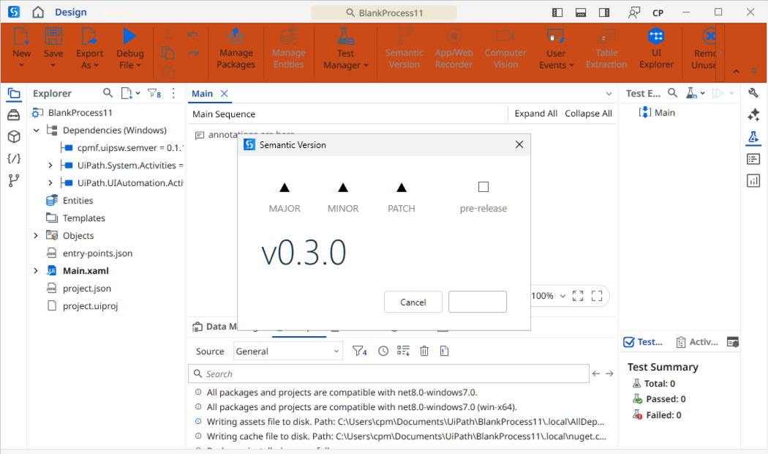Image resolution: width=768 pixels, height=454 pixels.
Task: Toggle timestamps clock icon in output
Action: [x=383, y=351]
